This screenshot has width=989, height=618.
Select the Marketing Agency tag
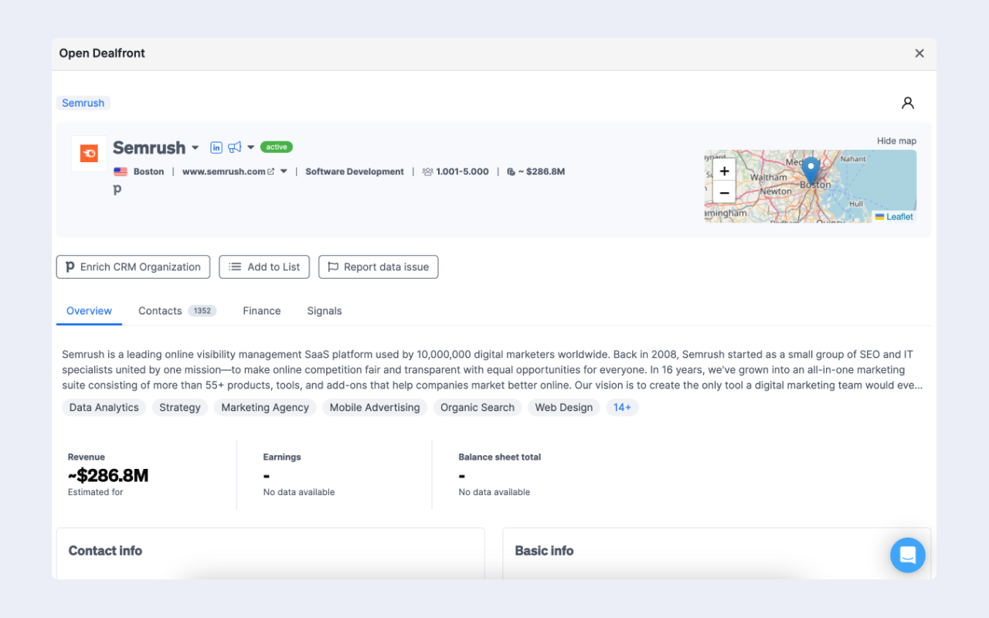[265, 407]
